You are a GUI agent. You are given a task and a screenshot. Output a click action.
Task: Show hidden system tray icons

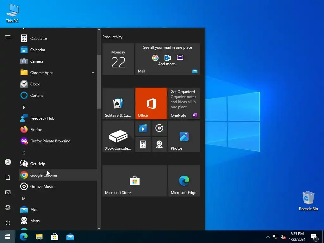(x=268, y=237)
